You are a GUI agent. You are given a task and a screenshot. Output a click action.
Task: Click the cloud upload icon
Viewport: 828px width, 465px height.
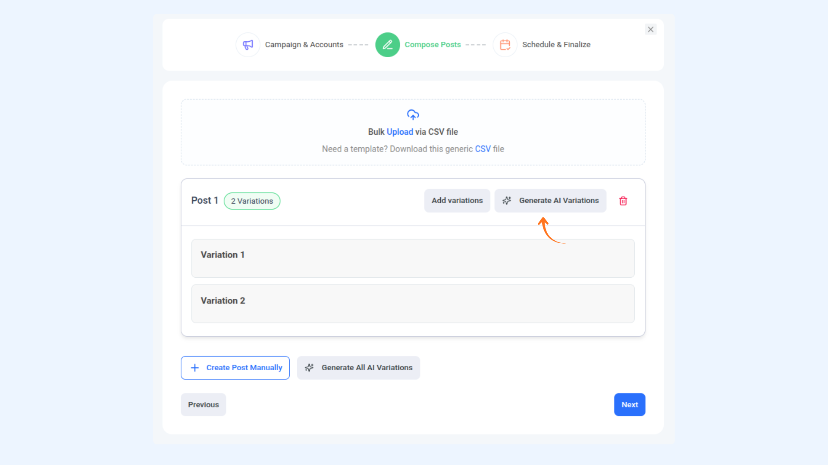(x=413, y=115)
